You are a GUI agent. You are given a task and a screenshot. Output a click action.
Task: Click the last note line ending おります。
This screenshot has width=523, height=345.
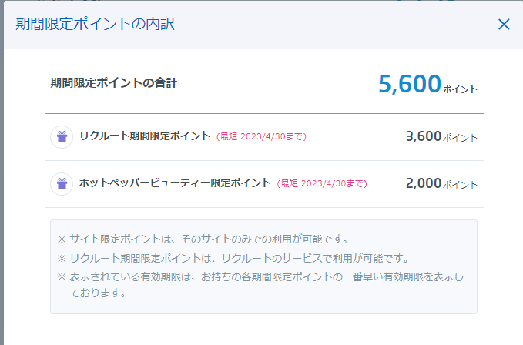click(x=97, y=293)
